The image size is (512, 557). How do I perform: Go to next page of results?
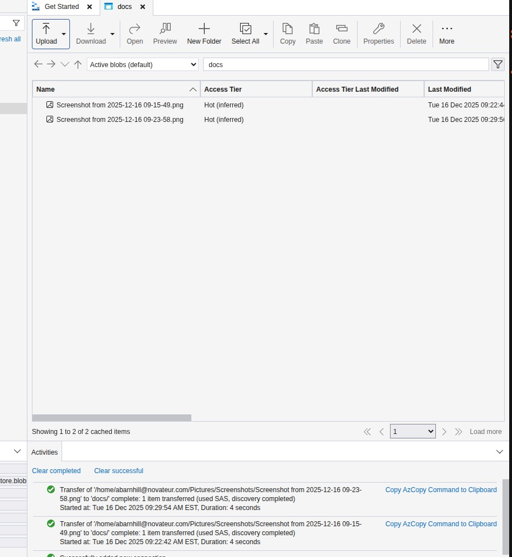pos(444,432)
